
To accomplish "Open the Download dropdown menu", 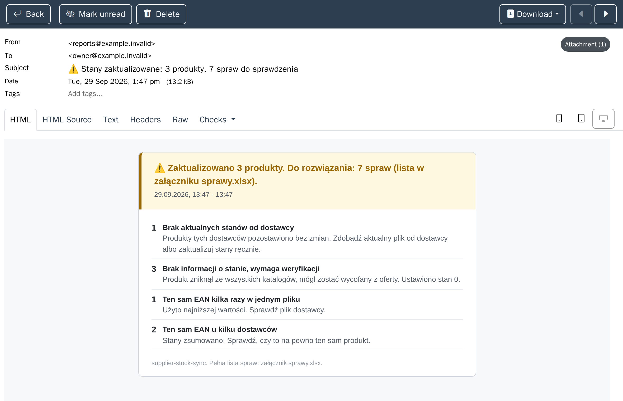I will (532, 14).
